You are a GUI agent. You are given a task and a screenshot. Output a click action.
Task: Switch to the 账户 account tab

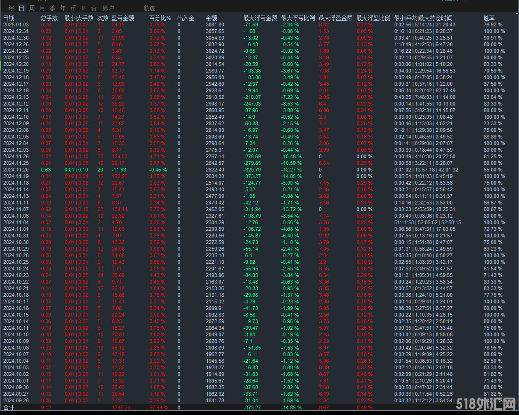[x=108, y=8]
